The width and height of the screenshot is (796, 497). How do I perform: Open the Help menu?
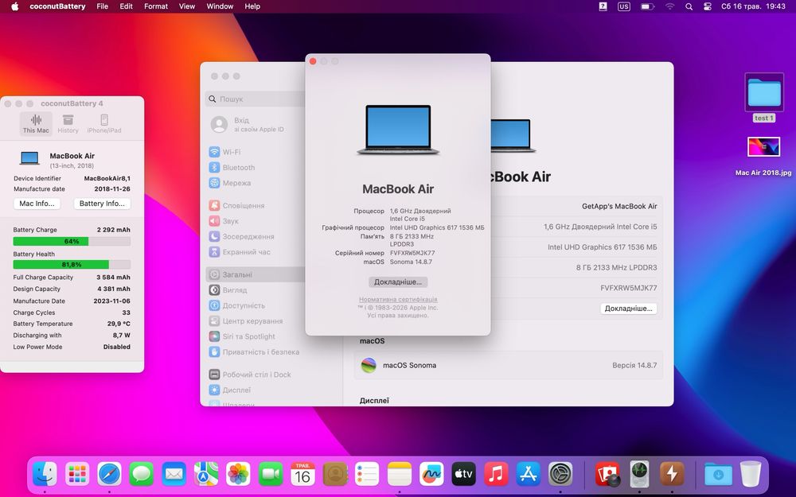coord(252,6)
